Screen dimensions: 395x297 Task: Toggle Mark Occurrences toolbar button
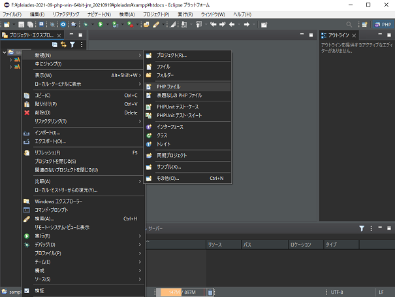(x=173, y=24)
